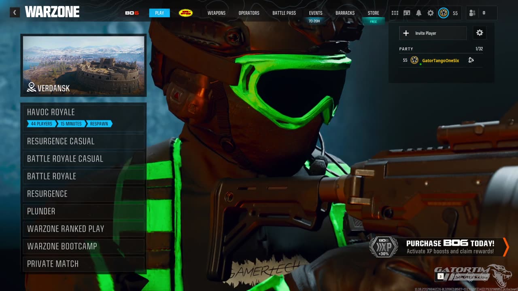This screenshot has width=518, height=291.
Task: Open the player rank emblem in top bar
Action: tap(444, 13)
